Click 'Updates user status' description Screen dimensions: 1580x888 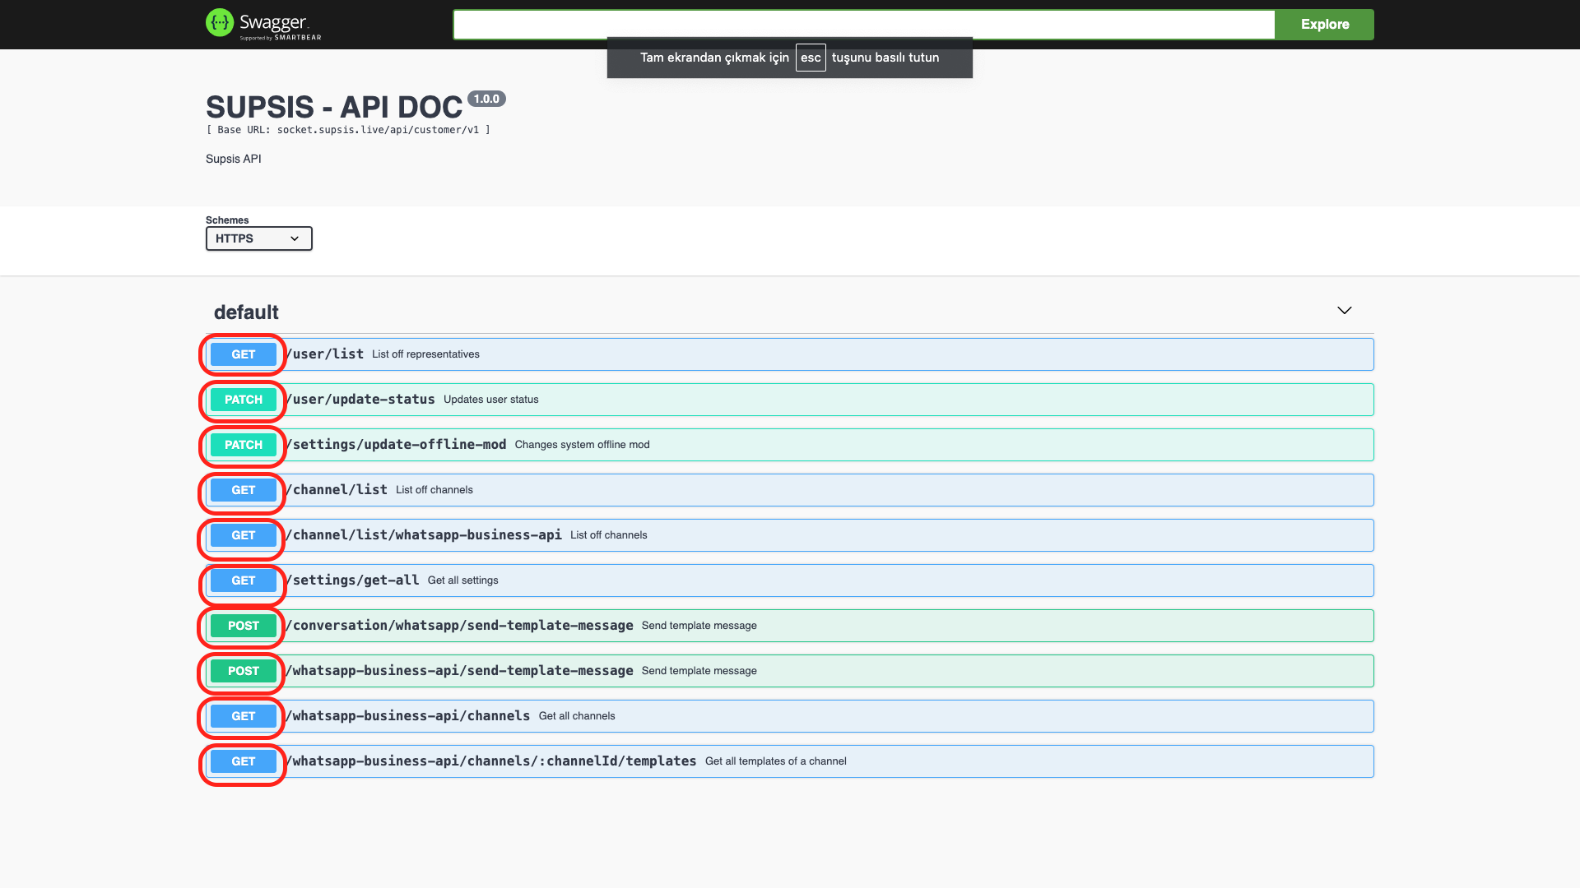tap(491, 400)
